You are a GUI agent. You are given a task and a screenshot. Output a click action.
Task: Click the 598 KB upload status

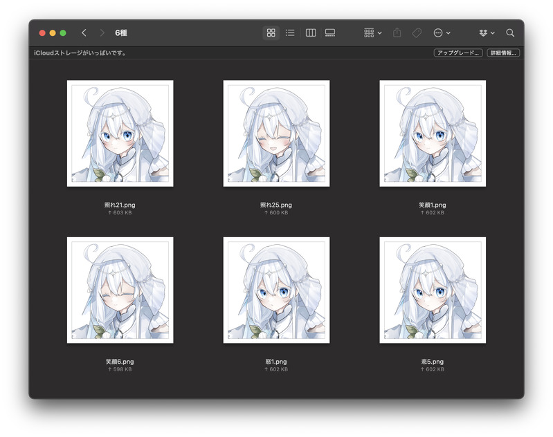point(120,370)
